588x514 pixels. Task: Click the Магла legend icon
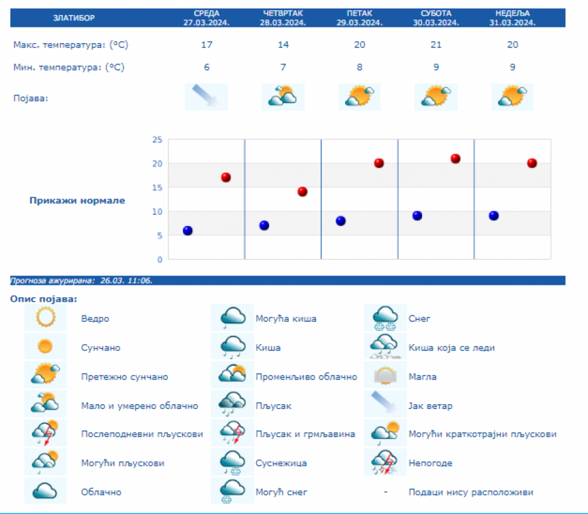385,376
